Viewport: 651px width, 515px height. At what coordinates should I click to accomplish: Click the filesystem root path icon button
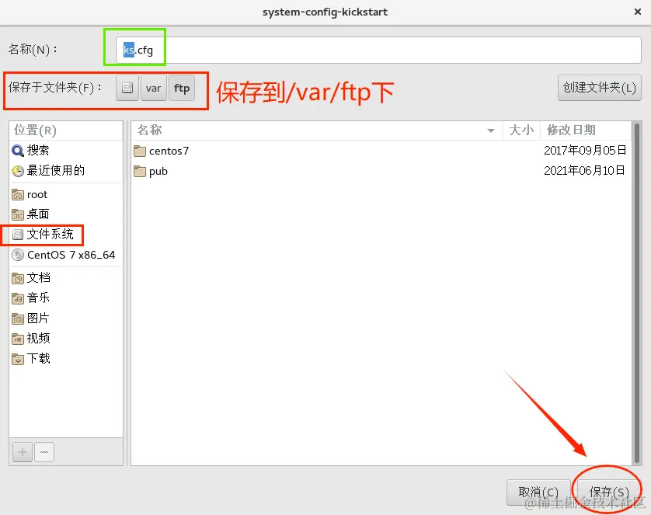coord(127,88)
